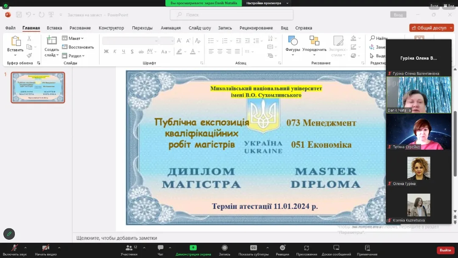Toggle bold formatting Ж in ribbon
This screenshot has height=258, width=458.
pyautogui.click(x=106, y=51)
